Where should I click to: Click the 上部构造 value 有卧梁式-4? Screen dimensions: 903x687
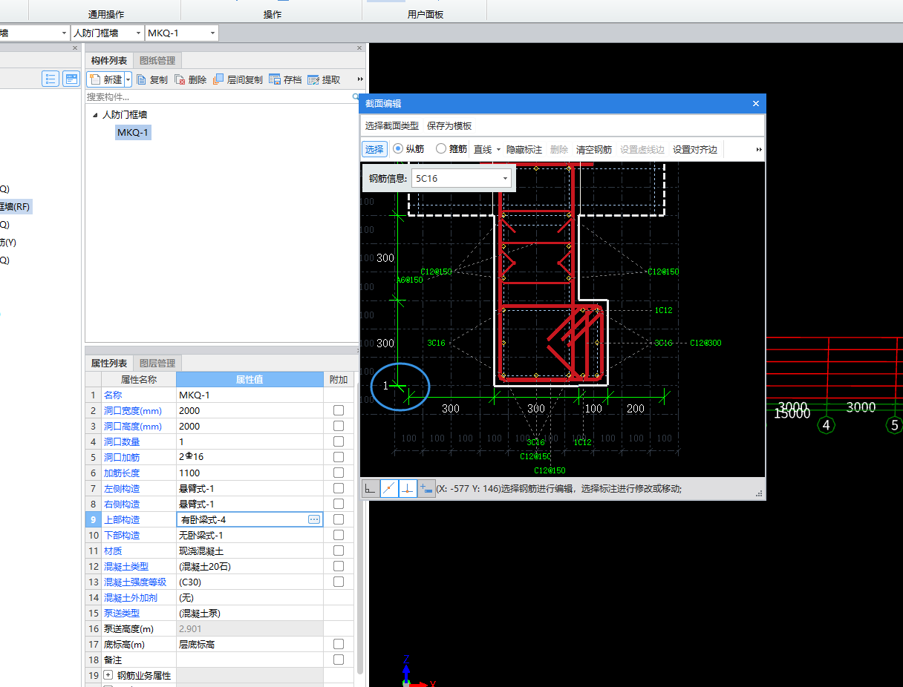241,519
